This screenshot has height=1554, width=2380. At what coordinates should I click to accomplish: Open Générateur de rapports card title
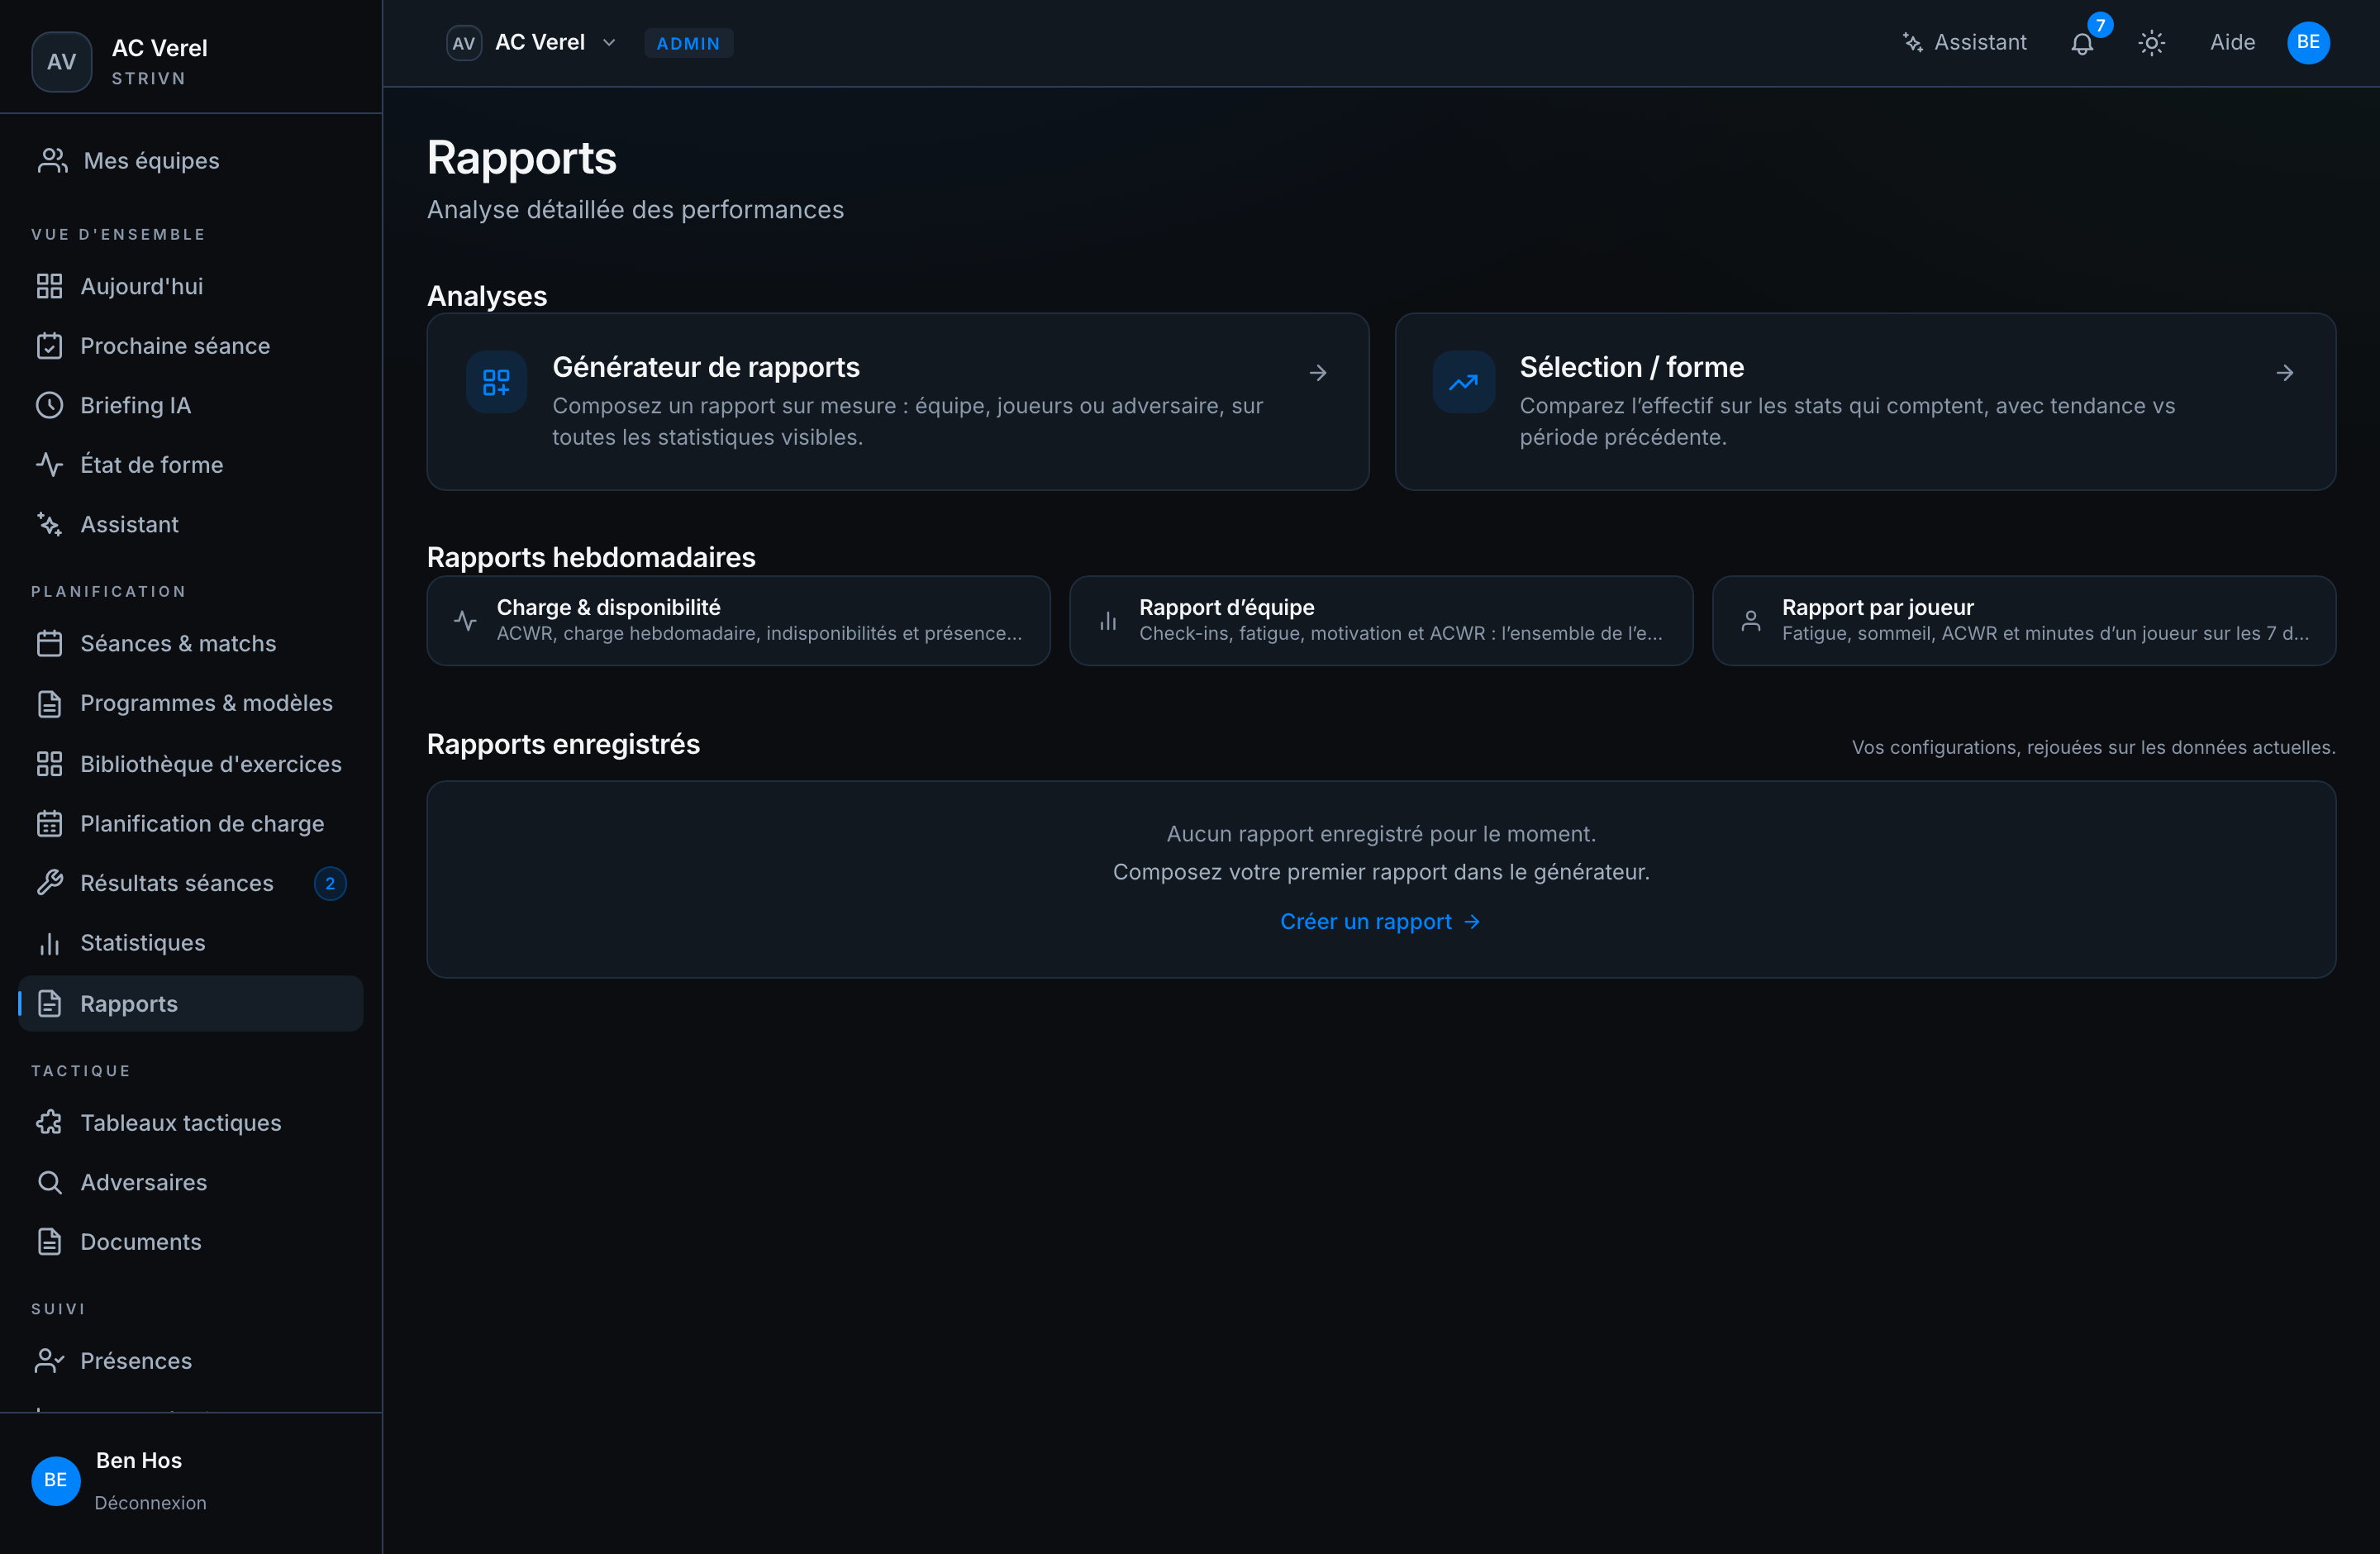[x=706, y=367]
